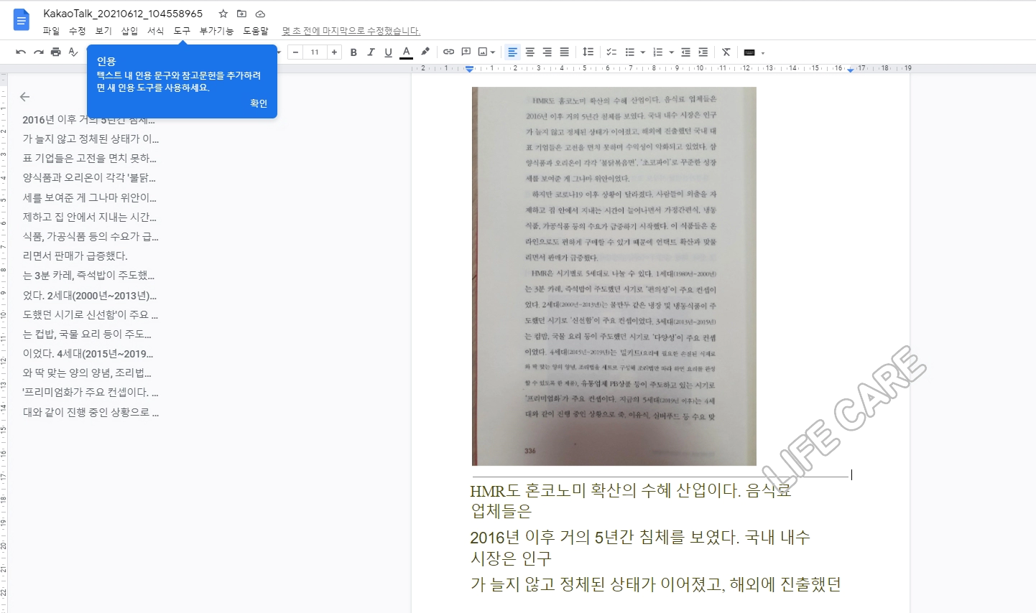1036x613 pixels.
Task: Click the text line '2016년 이후 거의 5년간 침체를 보였다'
Action: point(603,538)
